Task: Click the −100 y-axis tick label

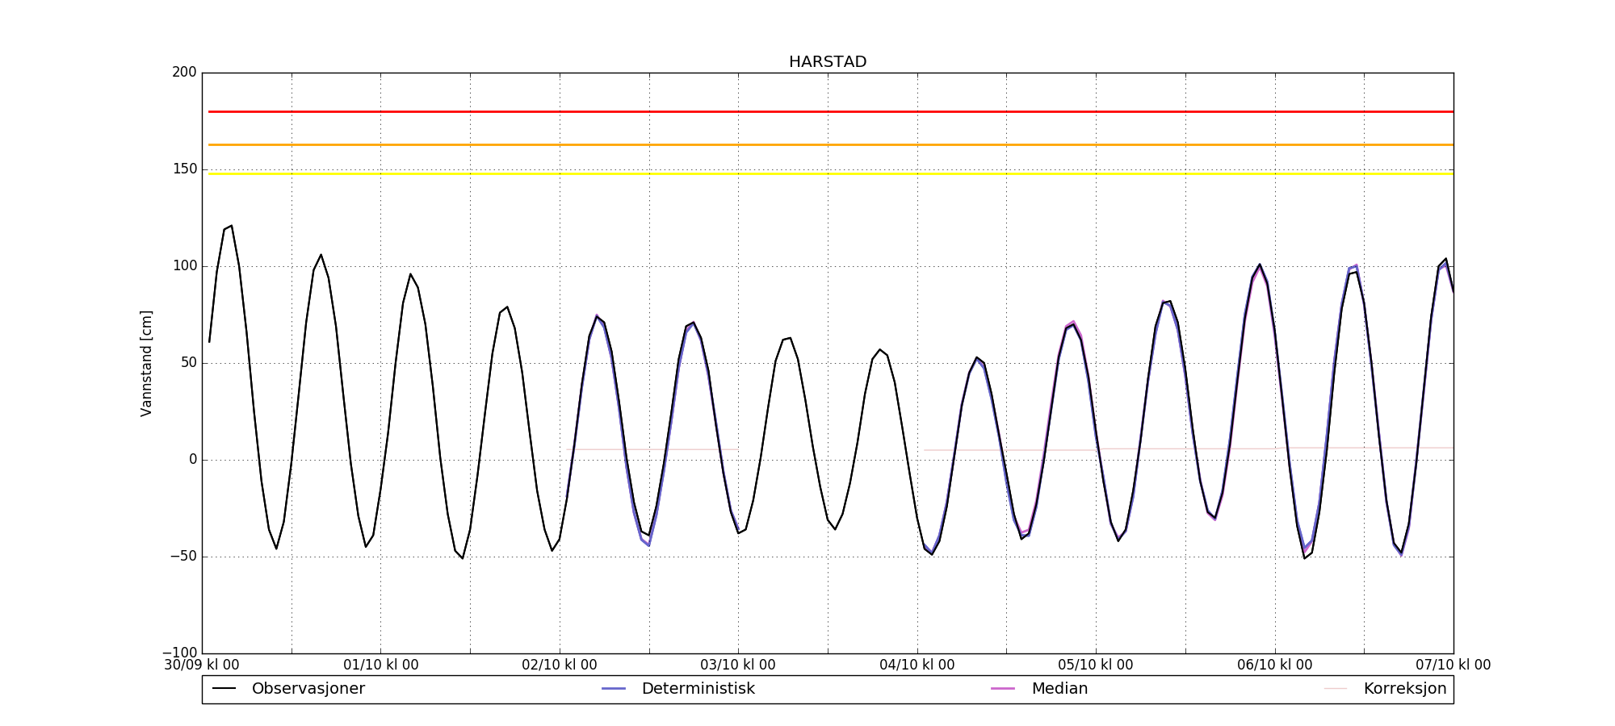Action: pos(179,653)
